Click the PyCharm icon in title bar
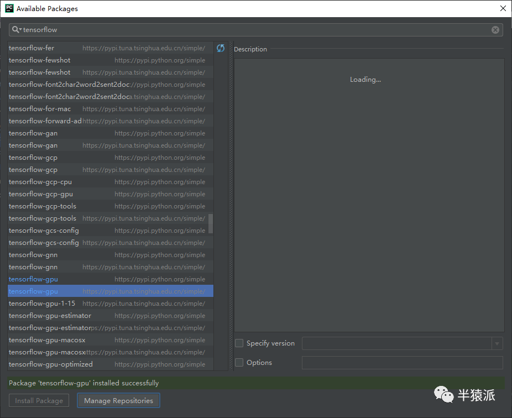Image resolution: width=512 pixels, height=418 pixels. (x=9, y=8)
